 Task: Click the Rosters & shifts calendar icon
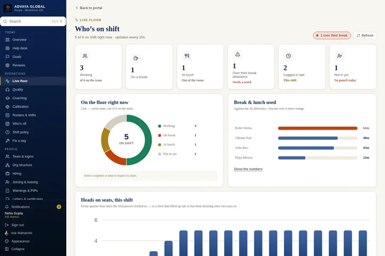click(x=7, y=115)
